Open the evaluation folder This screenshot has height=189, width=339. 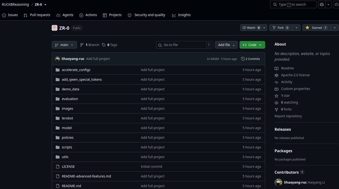pyautogui.click(x=70, y=99)
